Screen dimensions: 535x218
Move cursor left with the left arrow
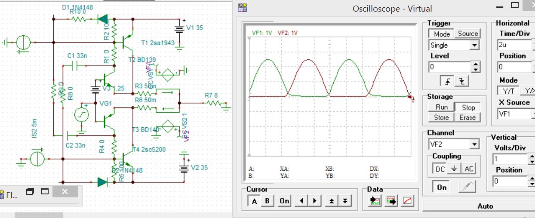tap(301, 201)
